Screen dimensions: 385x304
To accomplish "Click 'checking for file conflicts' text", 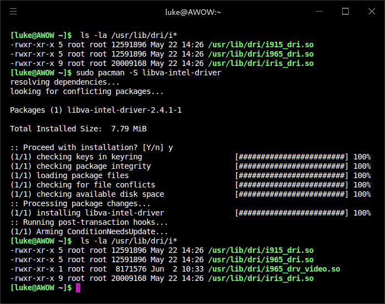I will [96, 185].
